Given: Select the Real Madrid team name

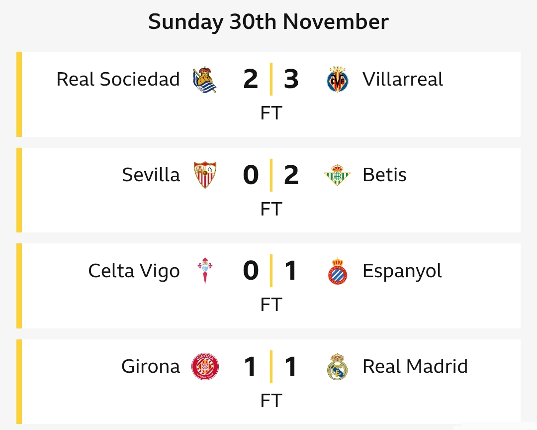Looking at the screenshot, I should pyautogui.click(x=415, y=367).
